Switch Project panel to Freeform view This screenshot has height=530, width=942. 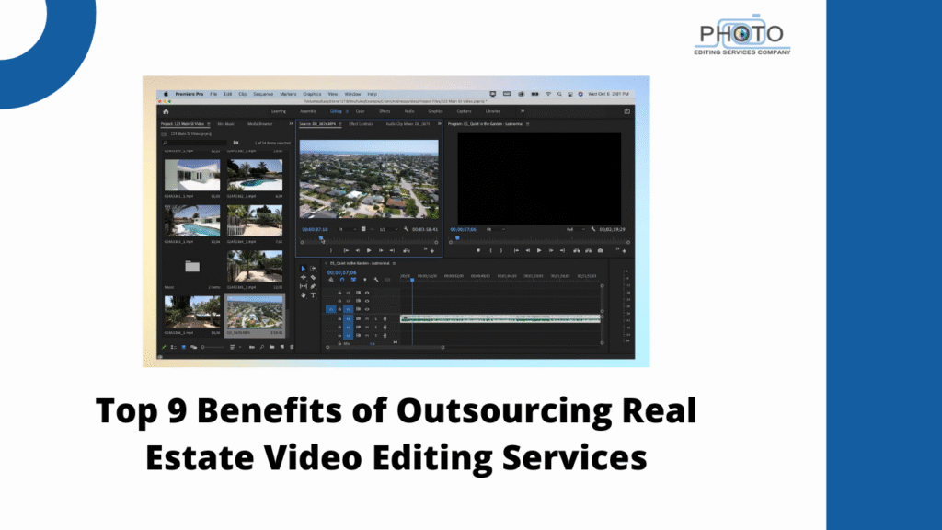[x=193, y=347]
